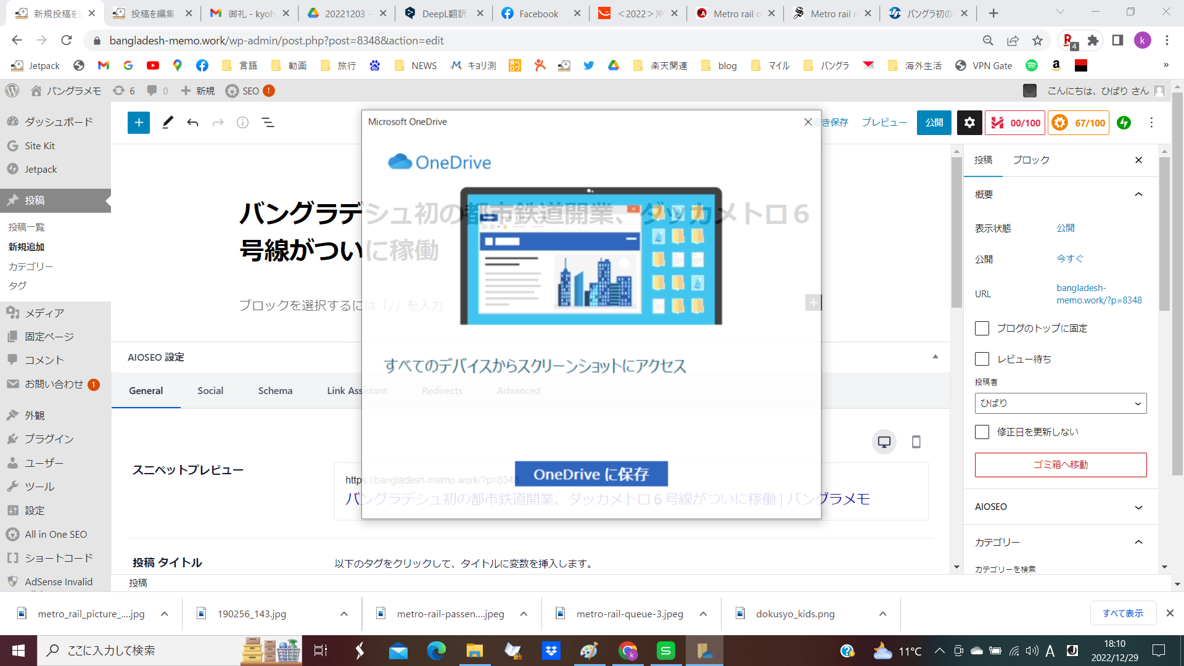Click the Chrome address bar URL

point(276,41)
